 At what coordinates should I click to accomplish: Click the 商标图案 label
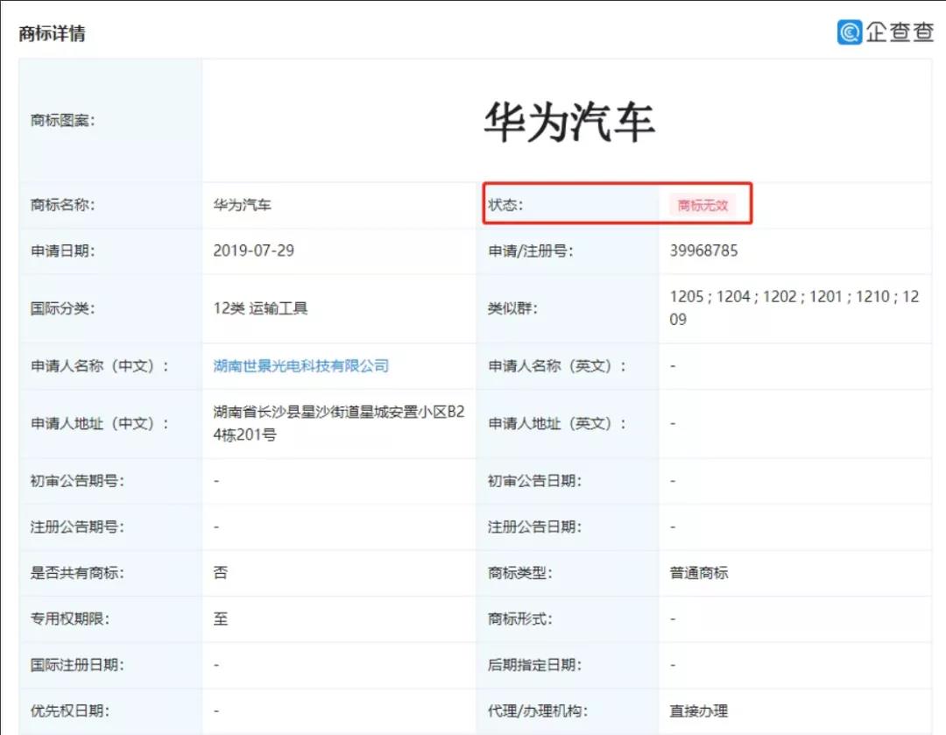click(x=63, y=120)
